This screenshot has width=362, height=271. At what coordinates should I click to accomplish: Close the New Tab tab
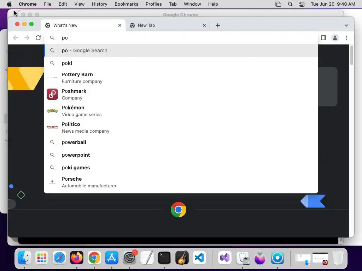[204, 25]
